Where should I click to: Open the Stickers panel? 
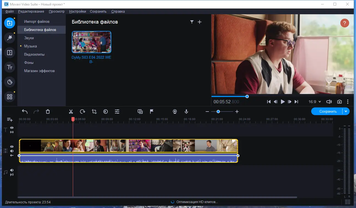point(10,82)
